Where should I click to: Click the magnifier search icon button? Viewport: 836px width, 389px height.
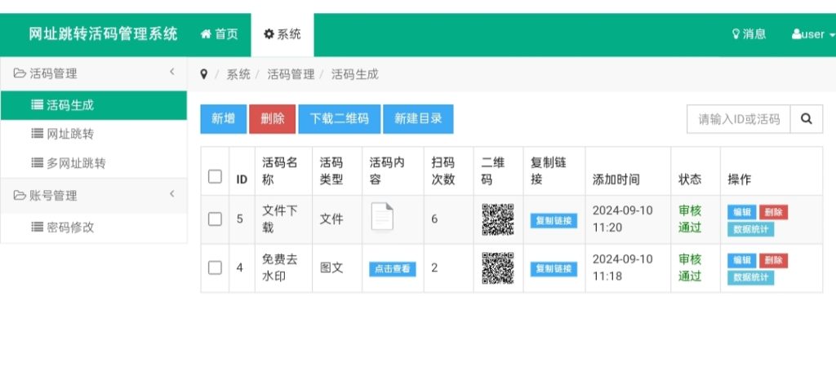pyautogui.click(x=807, y=119)
